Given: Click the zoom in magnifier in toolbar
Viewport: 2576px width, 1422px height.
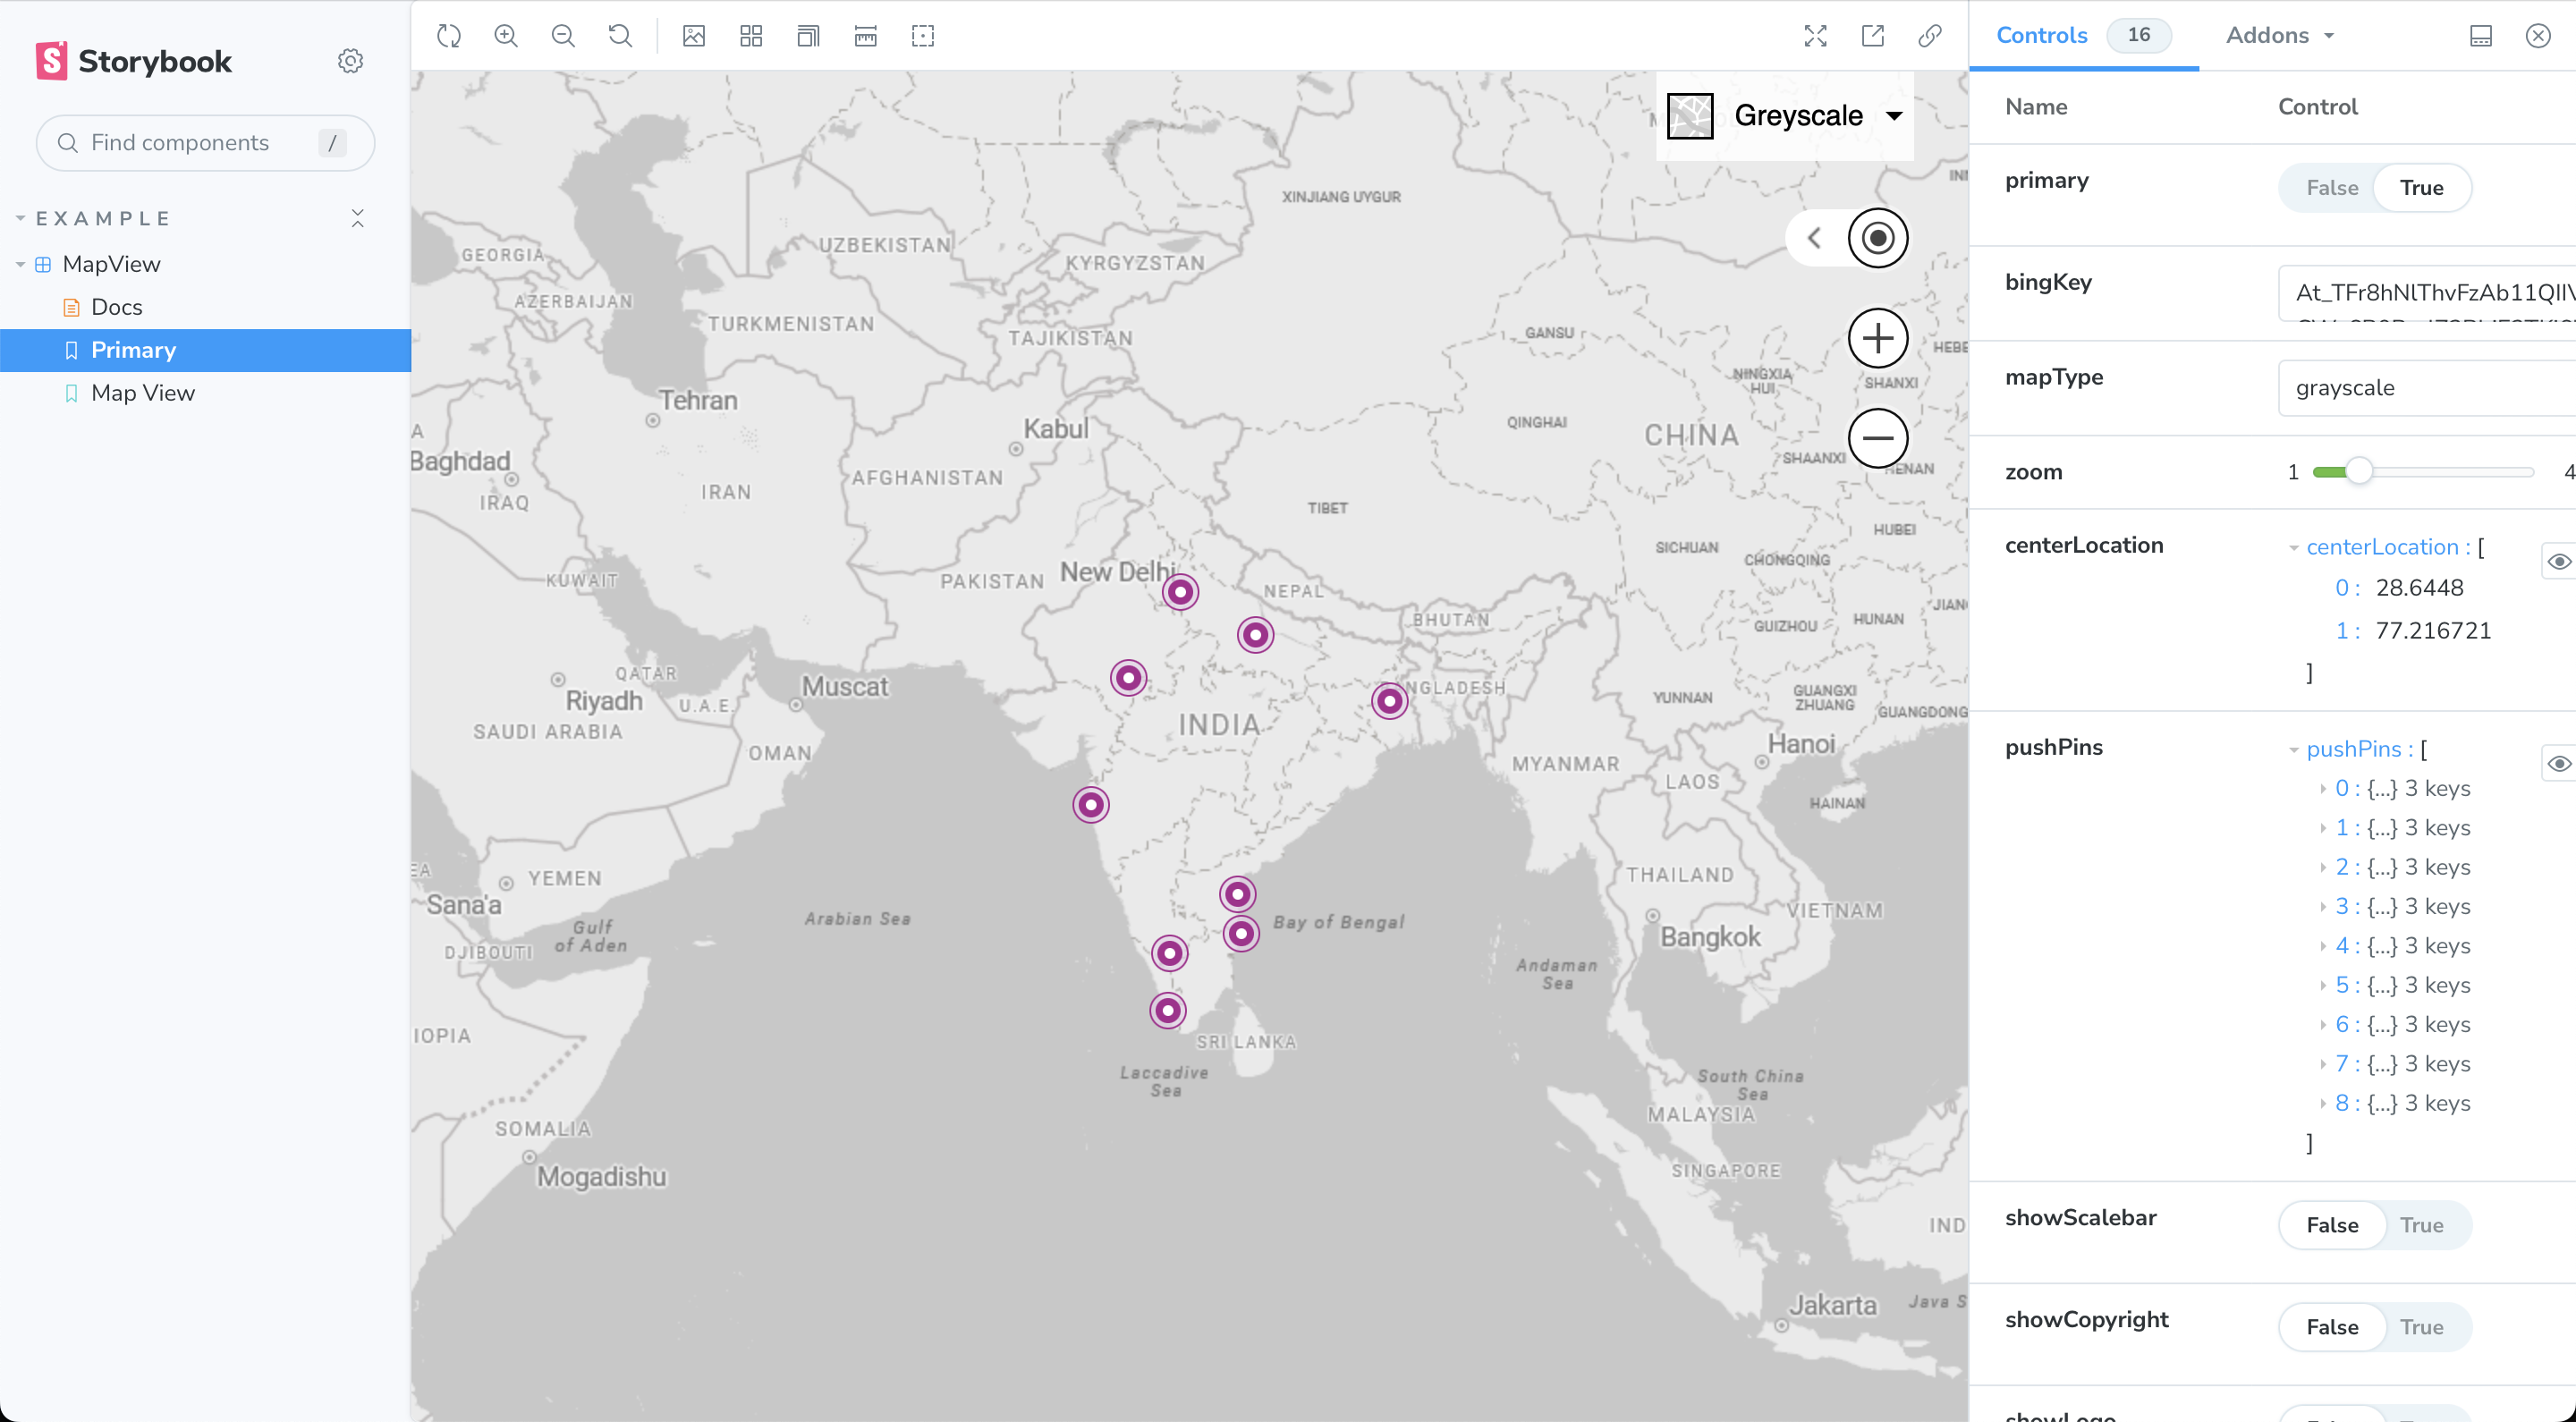Looking at the screenshot, I should pyautogui.click(x=506, y=36).
